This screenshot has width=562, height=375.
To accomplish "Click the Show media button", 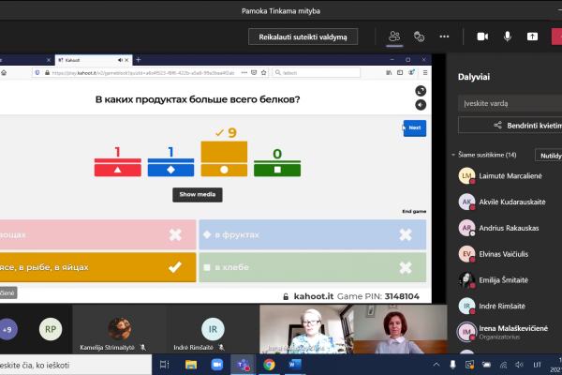I will coord(198,194).
